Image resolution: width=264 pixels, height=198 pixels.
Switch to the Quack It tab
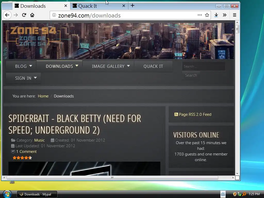[x=99, y=6]
